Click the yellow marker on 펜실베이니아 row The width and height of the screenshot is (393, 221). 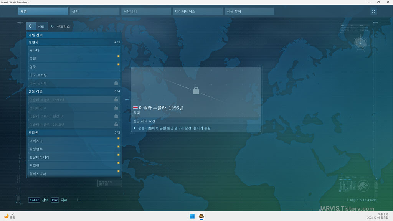pos(119,155)
